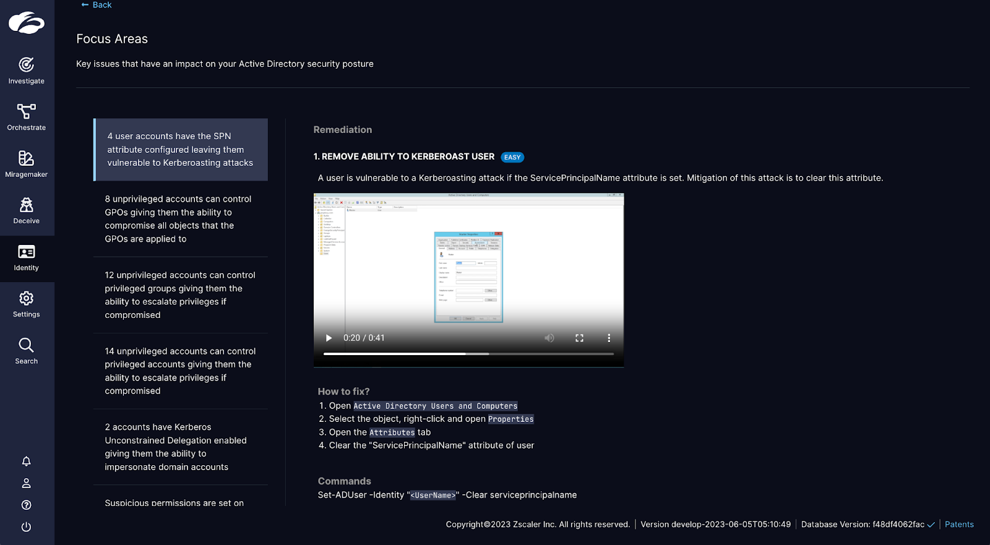Open Settings from the sidebar

26,304
